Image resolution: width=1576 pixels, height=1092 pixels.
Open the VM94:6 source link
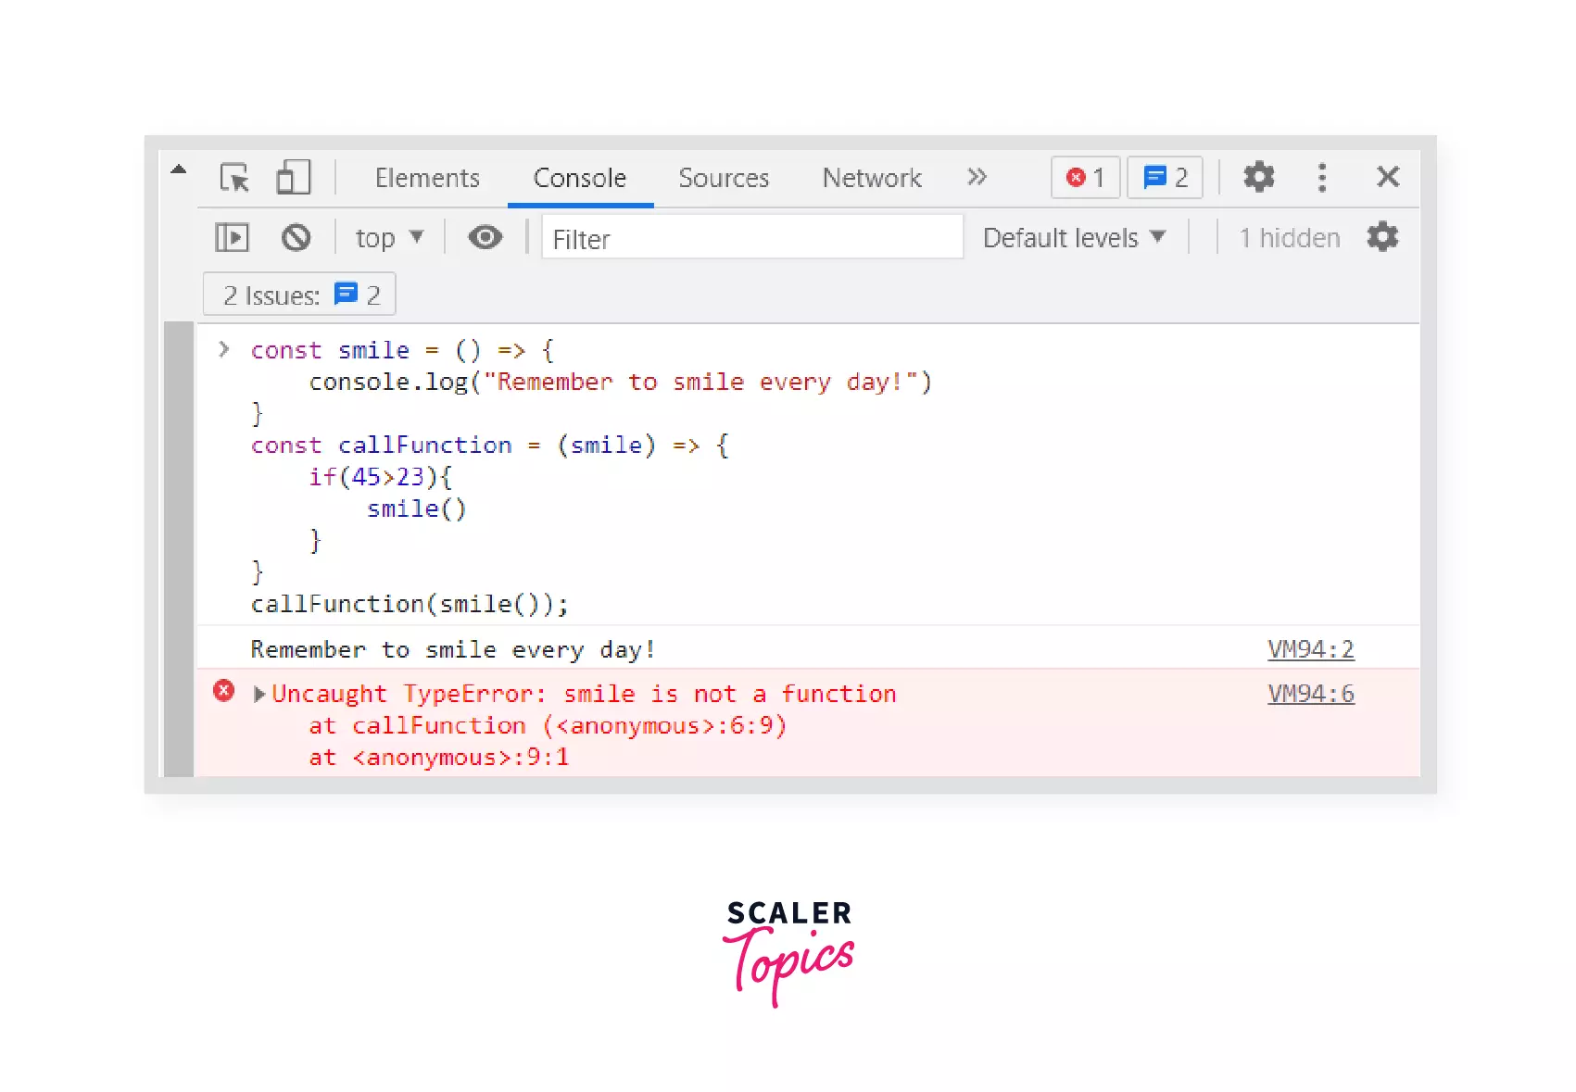(x=1310, y=694)
